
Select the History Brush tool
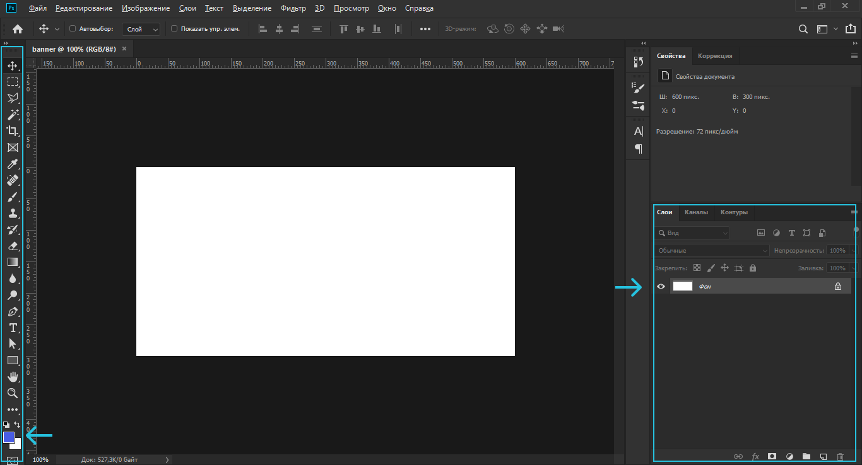coord(13,229)
